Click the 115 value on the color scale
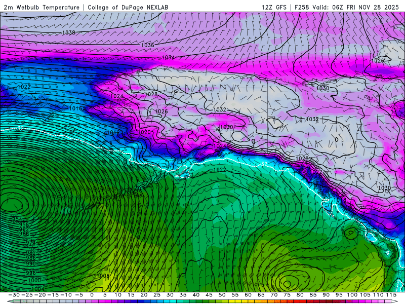 [x=391, y=295]
